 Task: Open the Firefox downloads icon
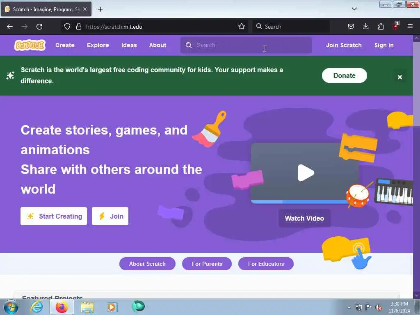click(x=365, y=27)
